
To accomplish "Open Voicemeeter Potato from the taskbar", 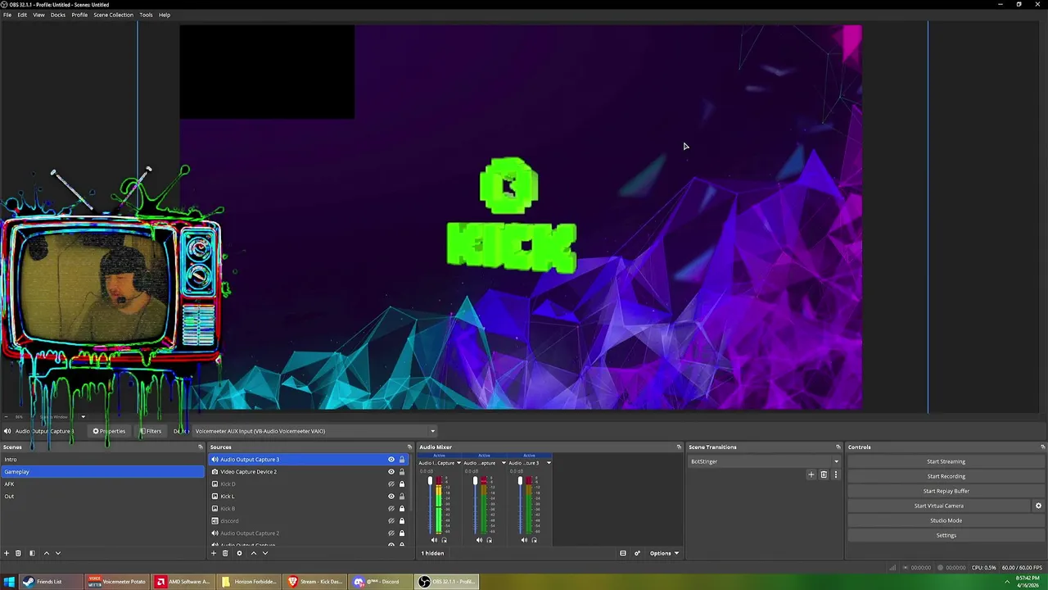I will [117, 582].
